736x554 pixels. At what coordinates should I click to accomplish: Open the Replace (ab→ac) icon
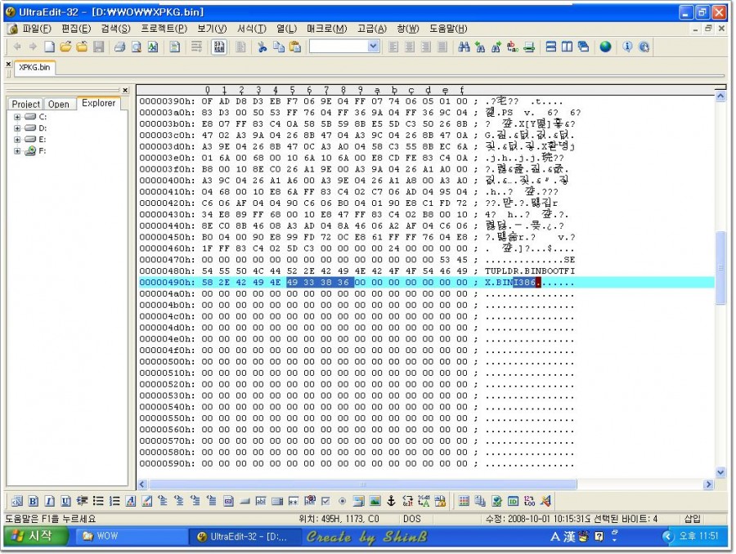[x=513, y=47]
